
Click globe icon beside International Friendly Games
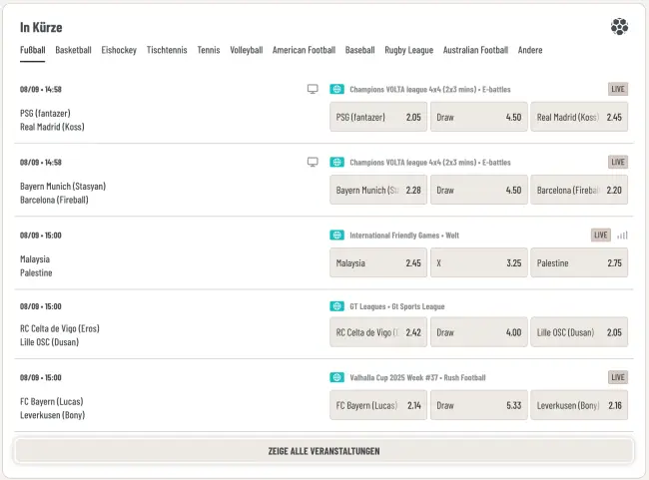coord(337,236)
